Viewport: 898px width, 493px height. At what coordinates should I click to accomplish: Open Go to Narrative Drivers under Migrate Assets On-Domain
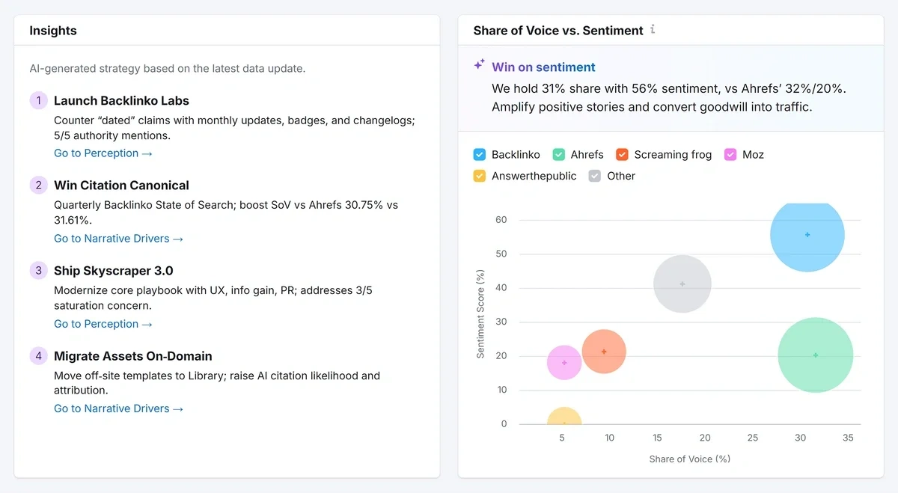(x=112, y=408)
